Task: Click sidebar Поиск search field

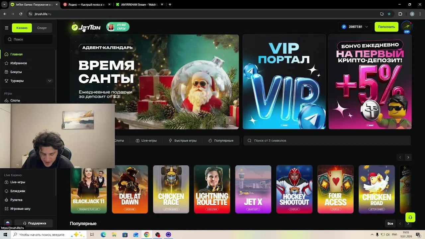Action: click(x=28, y=39)
